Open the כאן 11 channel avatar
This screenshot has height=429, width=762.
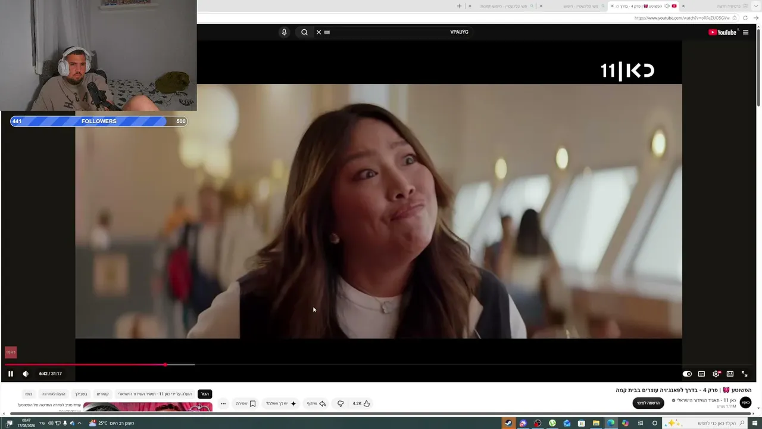click(x=745, y=403)
